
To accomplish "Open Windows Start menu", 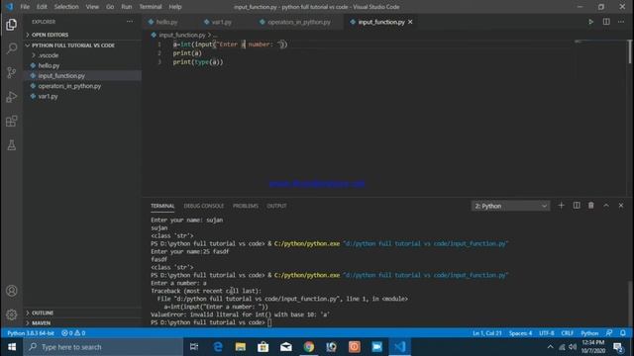I will tap(12, 347).
